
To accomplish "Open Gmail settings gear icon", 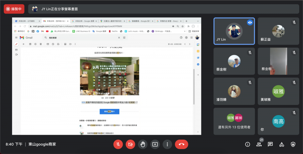I will (x=186, y=37).
